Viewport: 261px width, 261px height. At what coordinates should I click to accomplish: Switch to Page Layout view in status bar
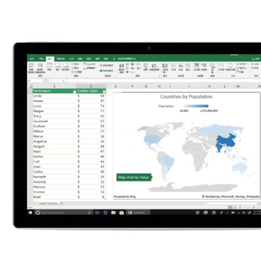pos(234,207)
